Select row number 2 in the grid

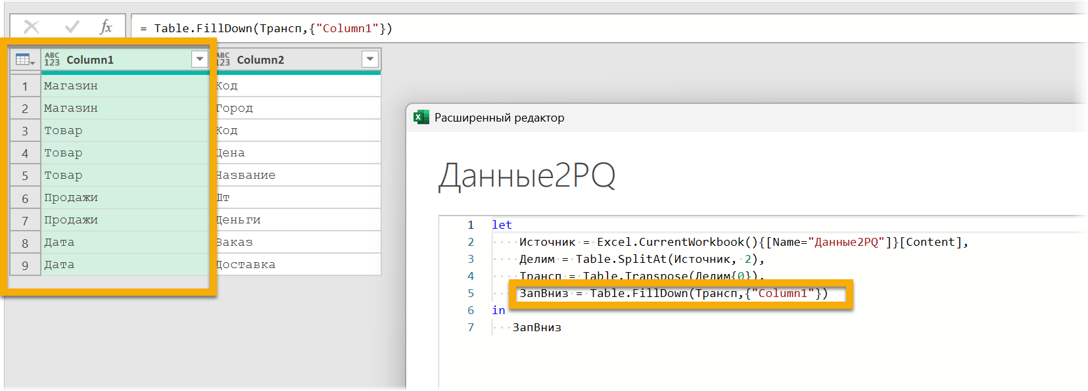pos(25,108)
